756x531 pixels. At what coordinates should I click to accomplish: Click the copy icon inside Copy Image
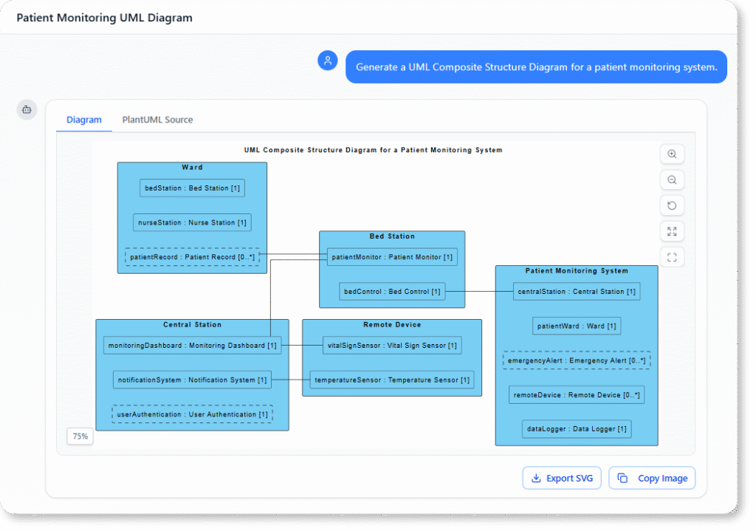pos(625,478)
